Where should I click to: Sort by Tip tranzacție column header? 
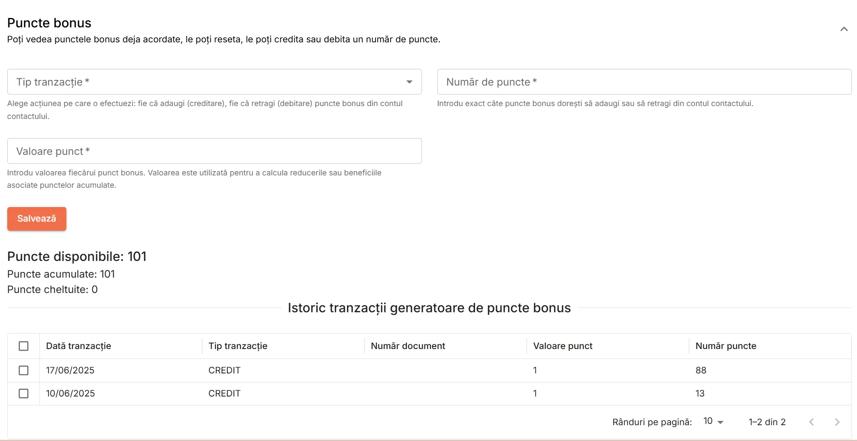point(238,346)
